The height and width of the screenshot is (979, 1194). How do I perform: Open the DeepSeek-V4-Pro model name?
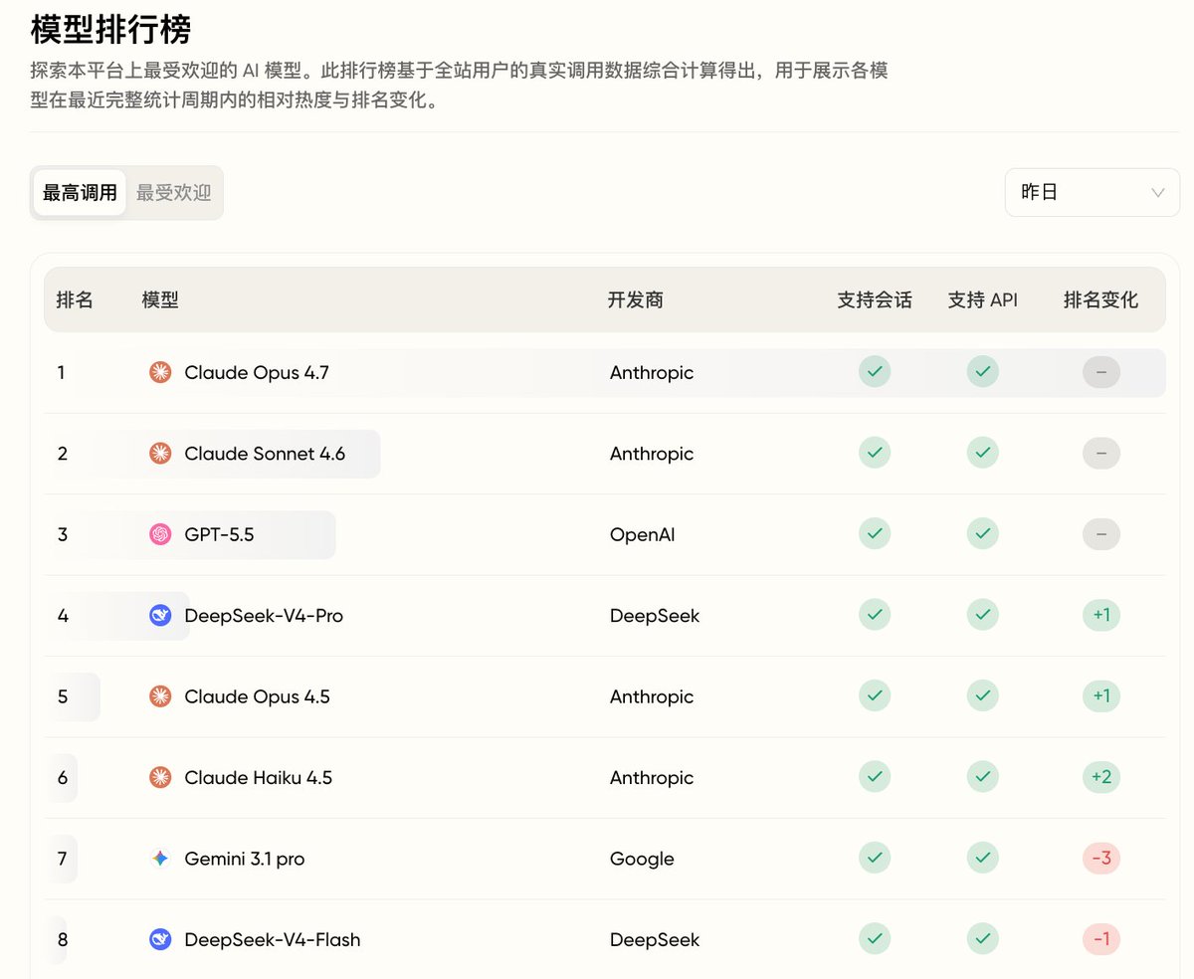coord(264,616)
